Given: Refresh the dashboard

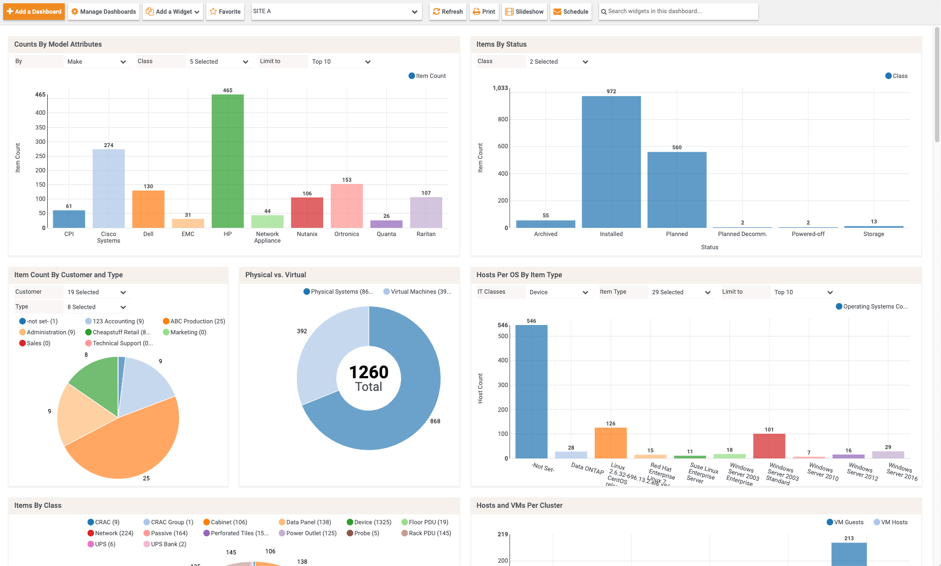Looking at the screenshot, I should [x=448, y=12].
